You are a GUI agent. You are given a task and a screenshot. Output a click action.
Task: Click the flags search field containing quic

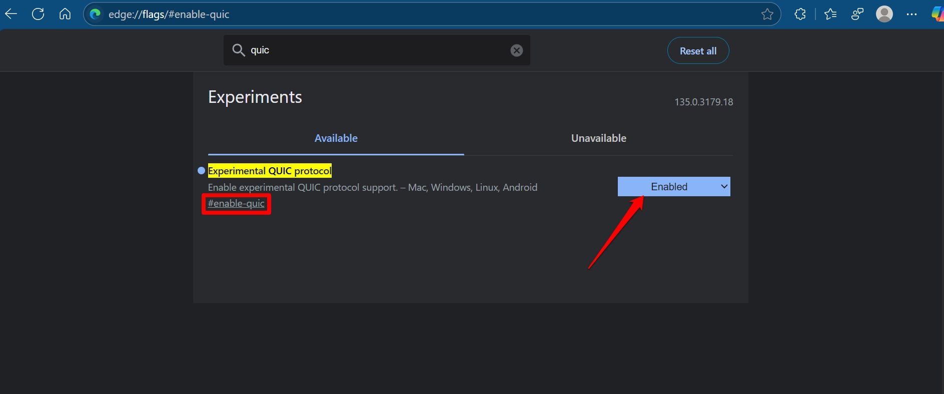click(x=377, y=50)
